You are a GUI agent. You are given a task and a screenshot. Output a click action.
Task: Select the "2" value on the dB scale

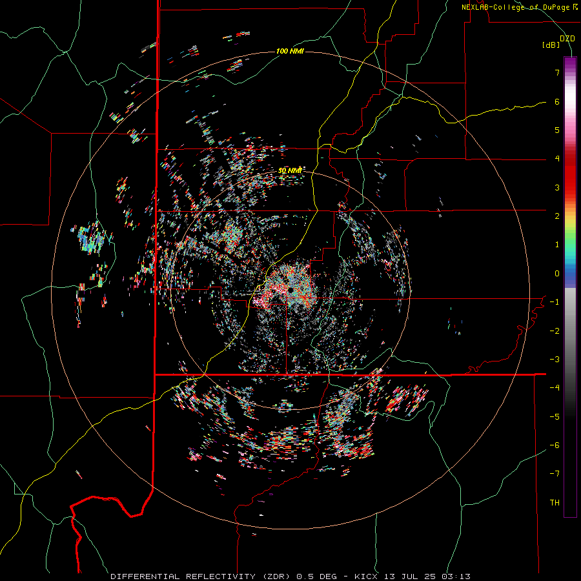(557, 216)
